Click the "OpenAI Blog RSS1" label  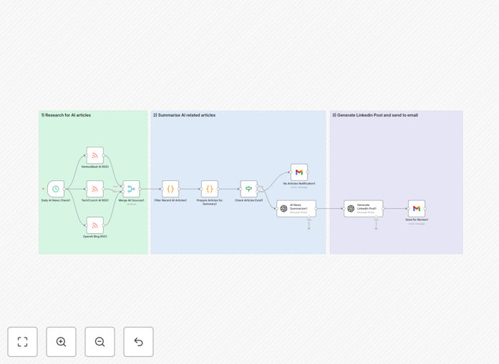pyautogui.click(x=95, y=237)
